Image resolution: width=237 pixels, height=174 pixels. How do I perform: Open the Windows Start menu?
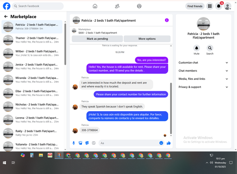(x=4, y=163)
